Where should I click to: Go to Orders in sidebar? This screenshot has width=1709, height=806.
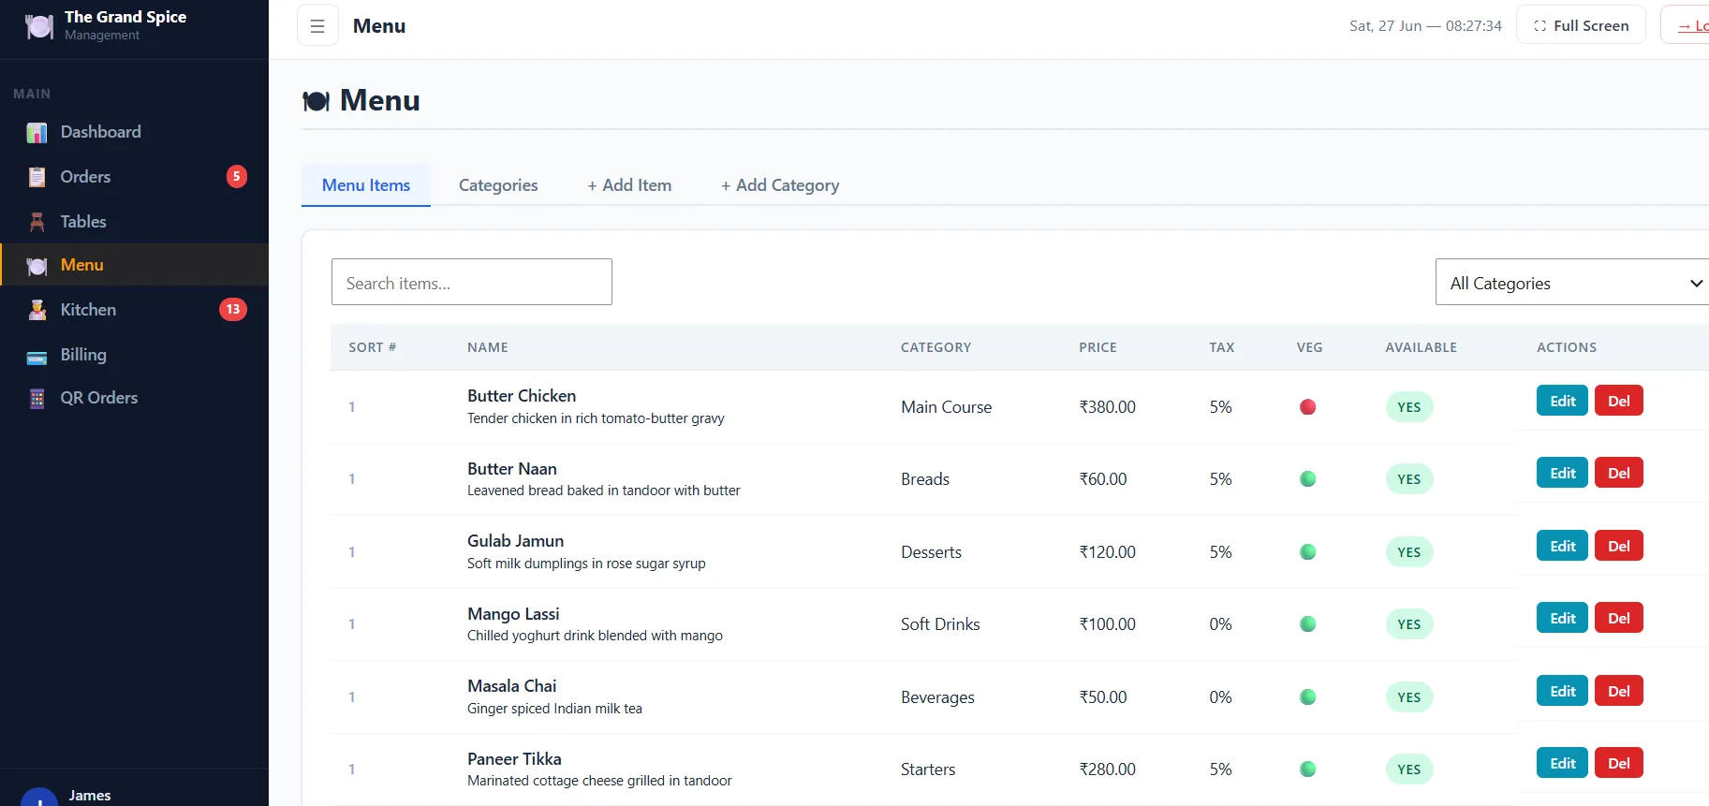[134, 176]
